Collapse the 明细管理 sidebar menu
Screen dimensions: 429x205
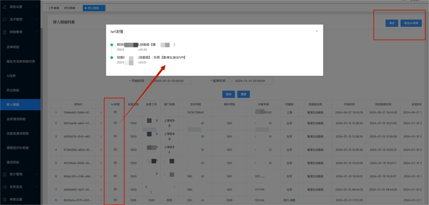[20, 32]
